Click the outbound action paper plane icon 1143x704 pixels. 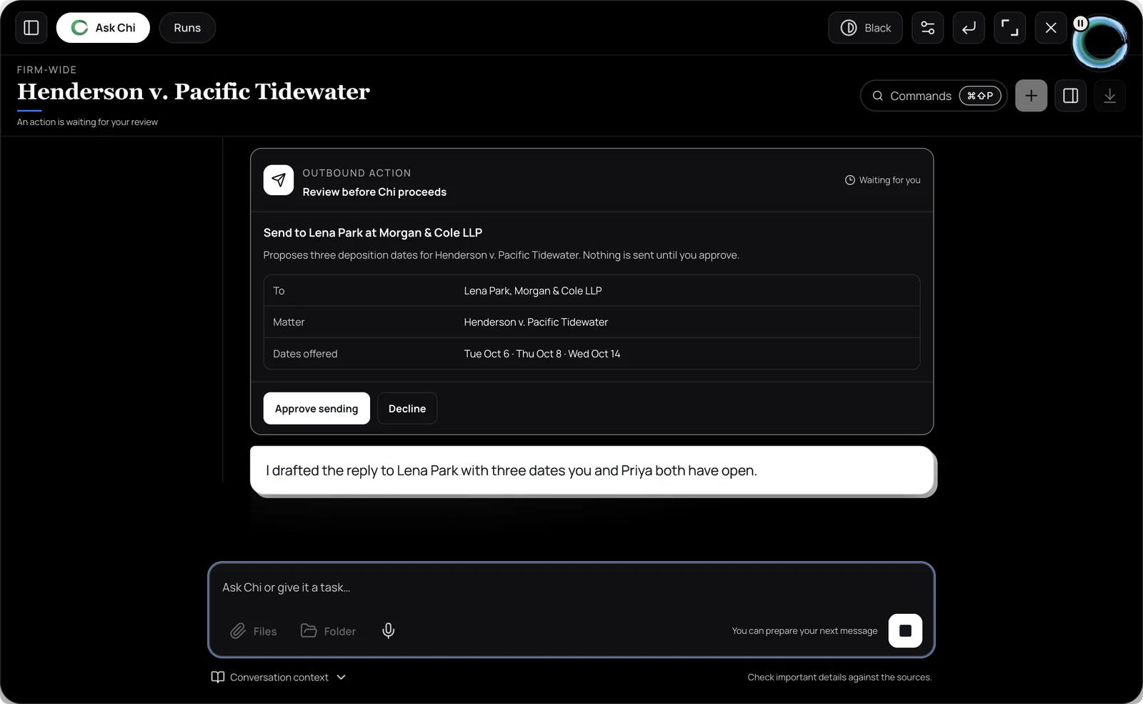pos(279,180)
